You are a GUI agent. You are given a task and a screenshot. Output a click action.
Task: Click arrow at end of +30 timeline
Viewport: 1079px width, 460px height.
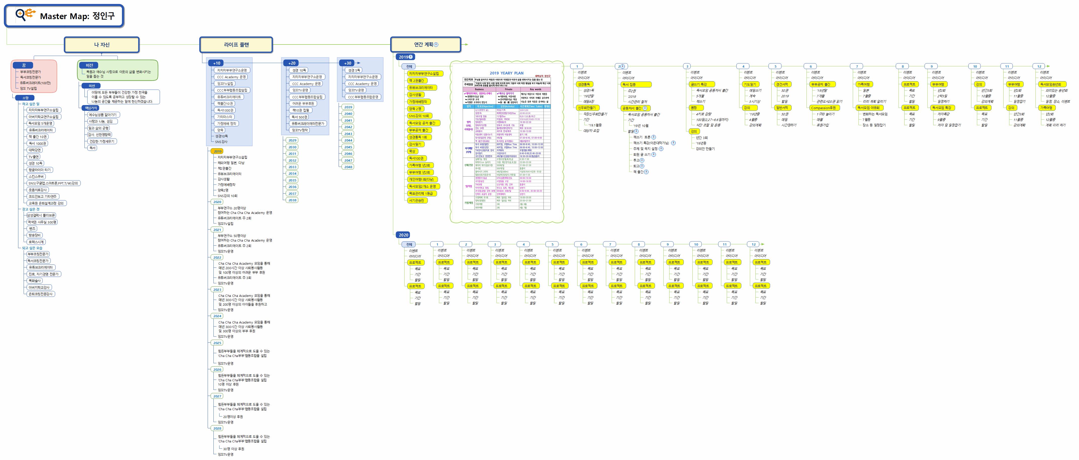click(358, 63)
